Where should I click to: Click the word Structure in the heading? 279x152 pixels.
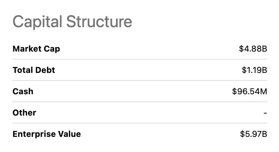(99, 21)
